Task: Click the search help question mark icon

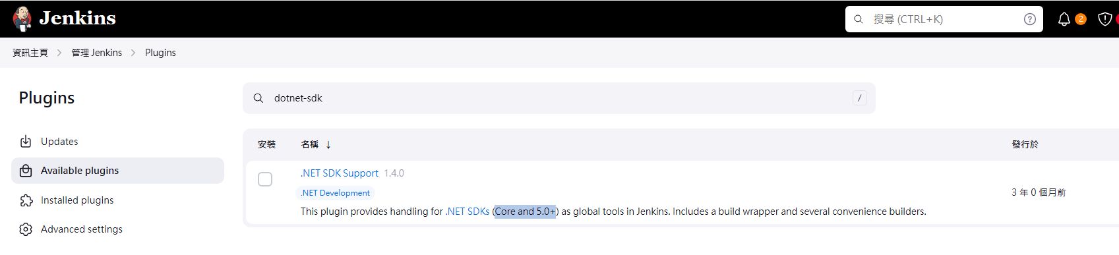Action: pyautogui.click(x=1029, y=19)
